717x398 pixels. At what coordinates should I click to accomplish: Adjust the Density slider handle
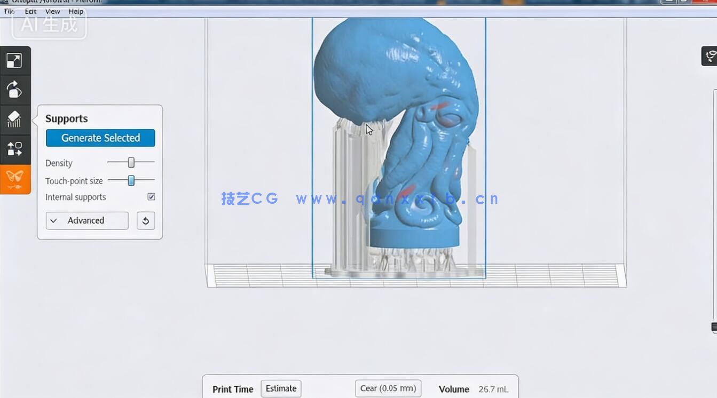tap(131, 162)
